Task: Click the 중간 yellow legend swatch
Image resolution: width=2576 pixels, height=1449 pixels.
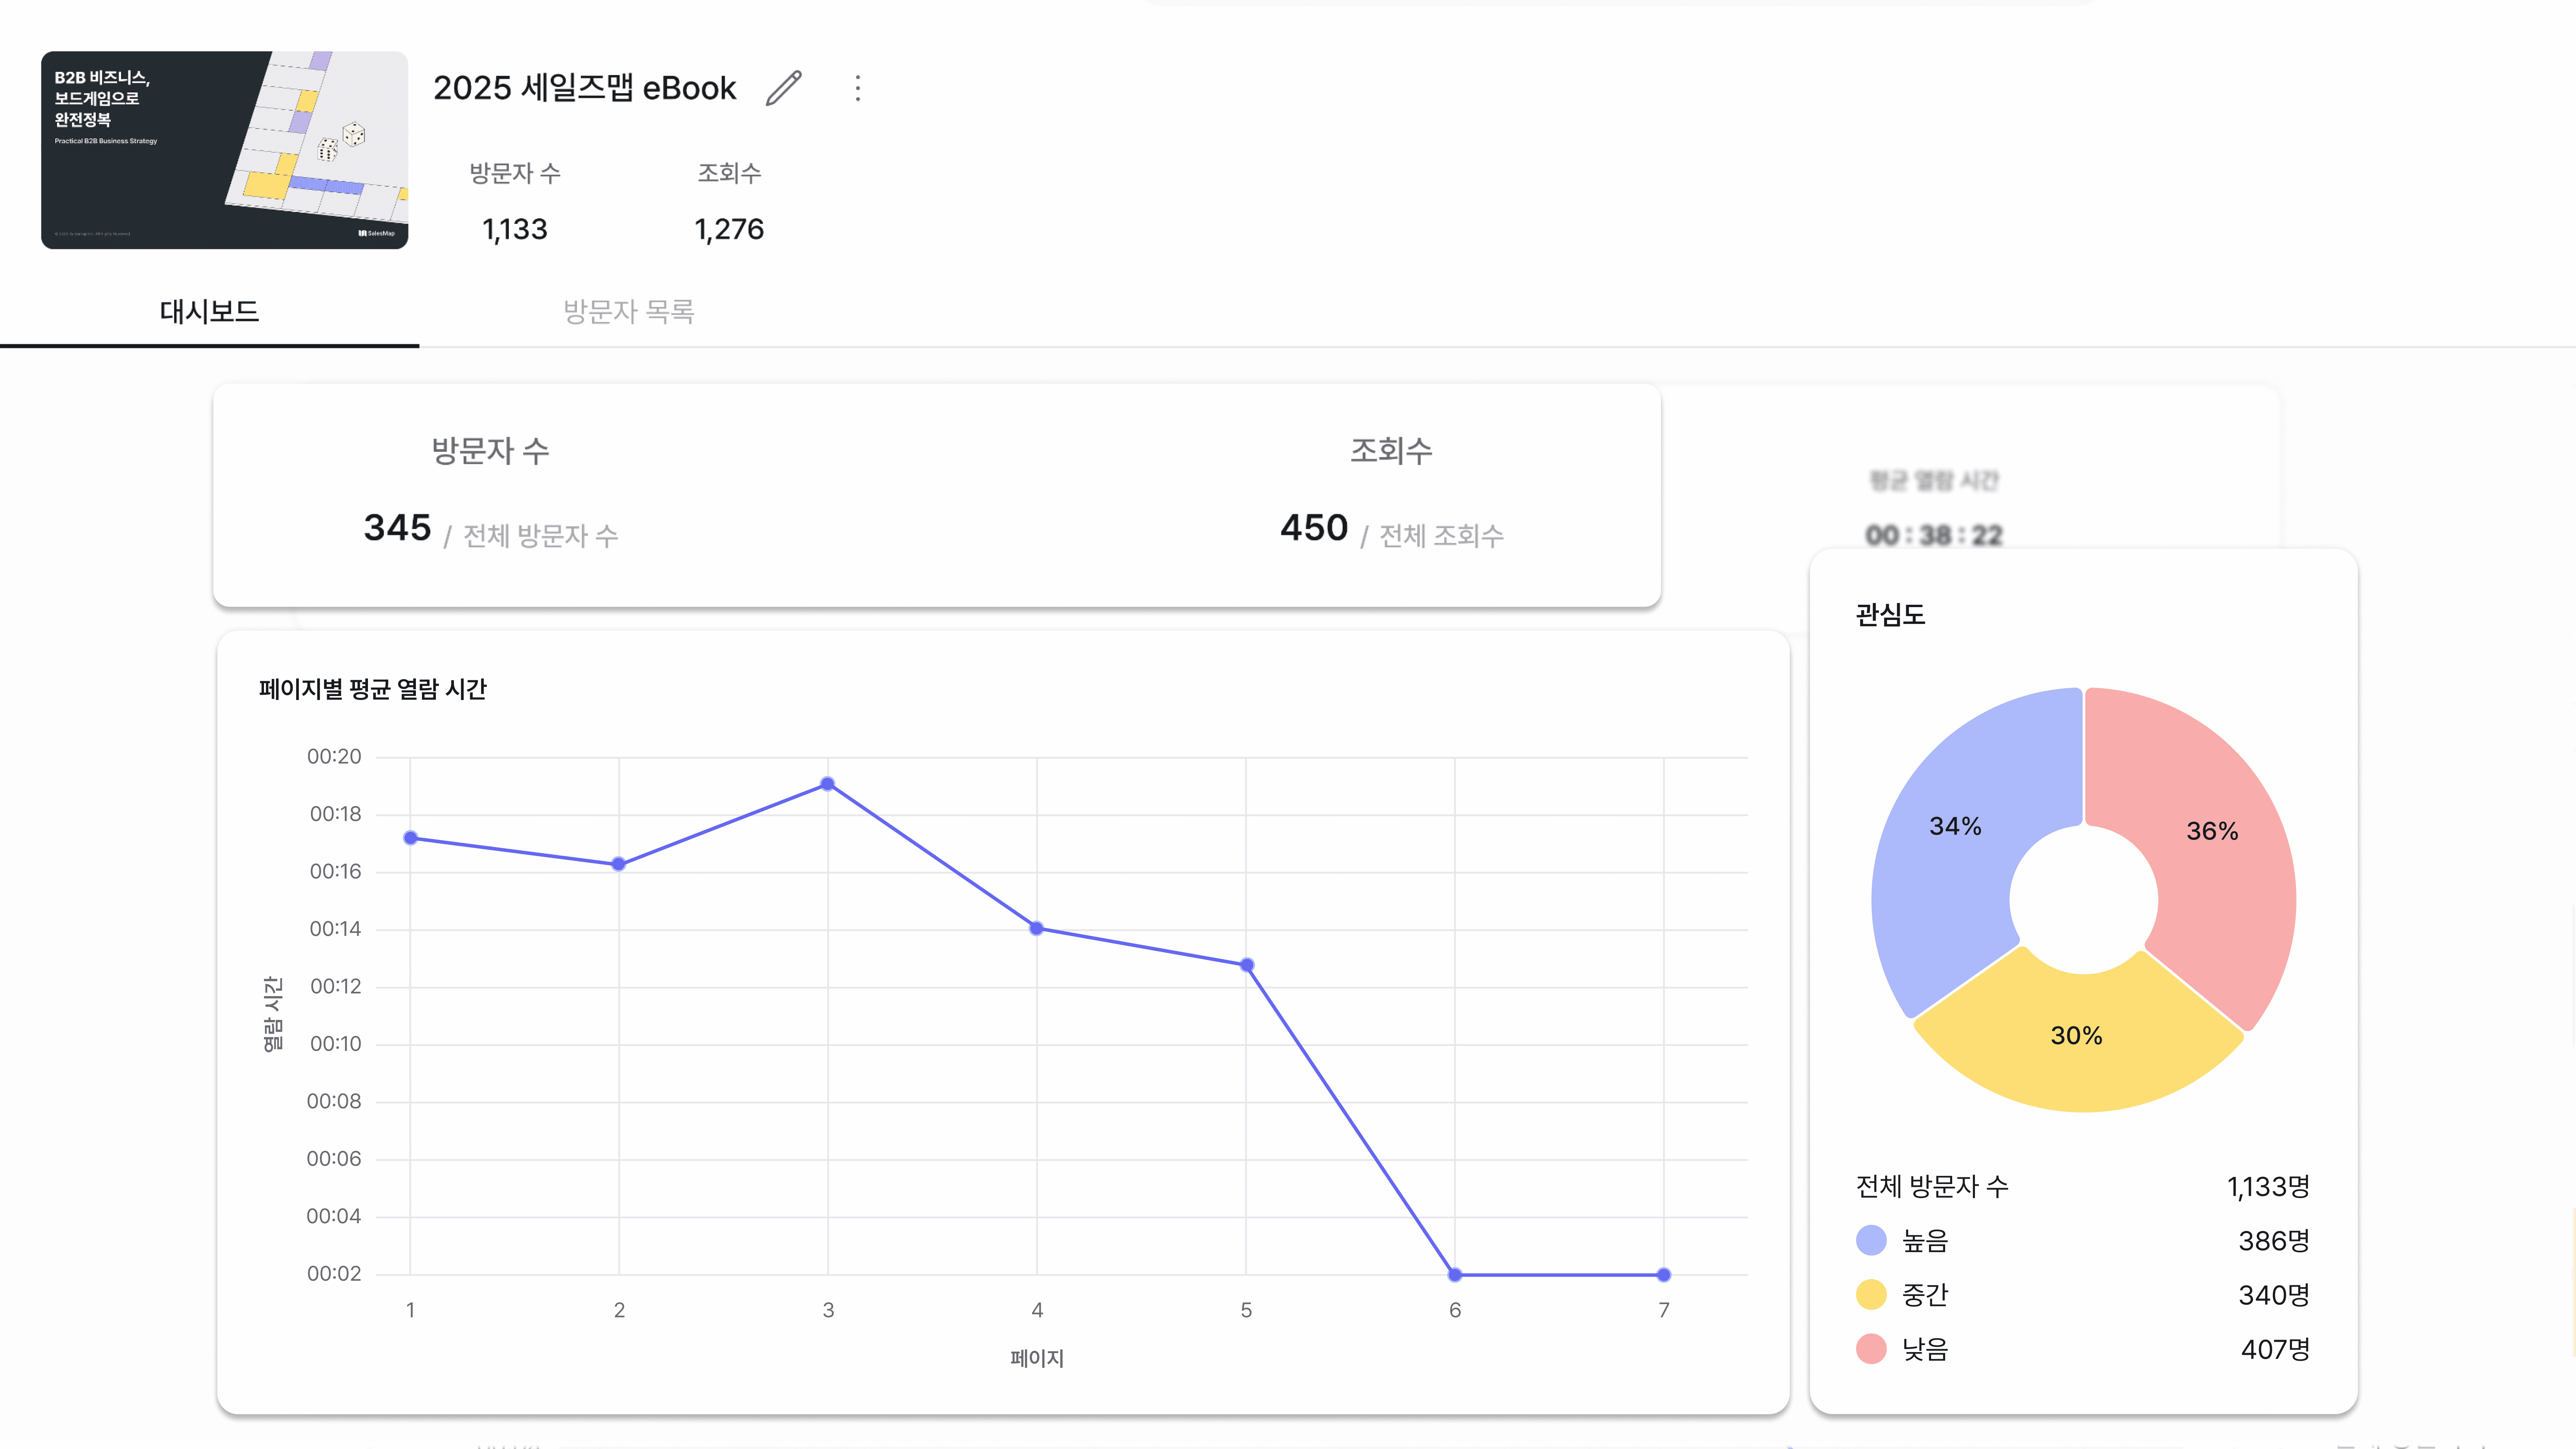Action: point(1871,1295)
